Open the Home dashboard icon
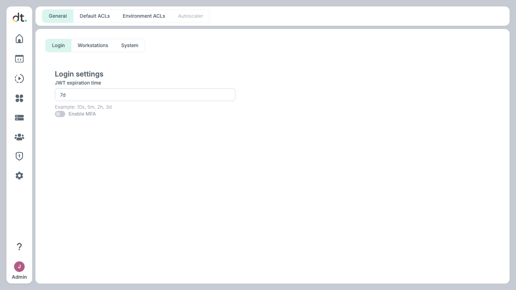Image resolution: width=516 pixels, height=290 pixels. pyautogui.click(x=19, y=39)
